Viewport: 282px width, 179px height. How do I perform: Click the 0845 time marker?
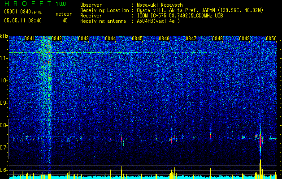137,38
